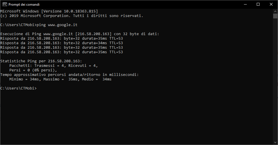Open the Command Prompt system menu icon
Image resolution: width=278 pixels, height=145 pixels.
5,4
